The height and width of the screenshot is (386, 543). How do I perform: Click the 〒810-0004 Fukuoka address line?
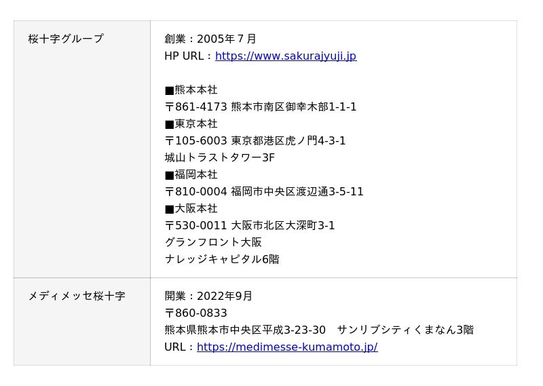pos(264,192)
